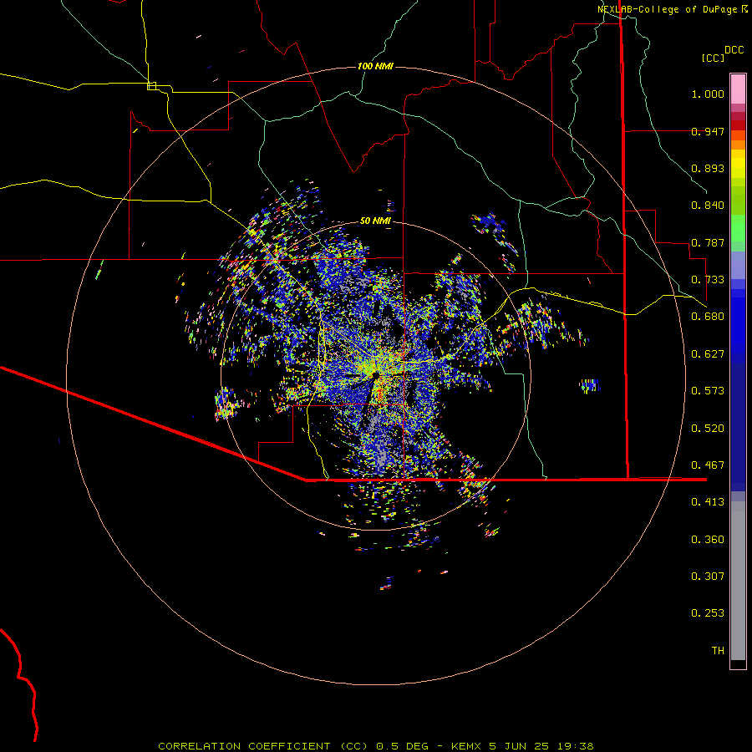
Task: Click the 0.680 legend value
Action: 708,317
